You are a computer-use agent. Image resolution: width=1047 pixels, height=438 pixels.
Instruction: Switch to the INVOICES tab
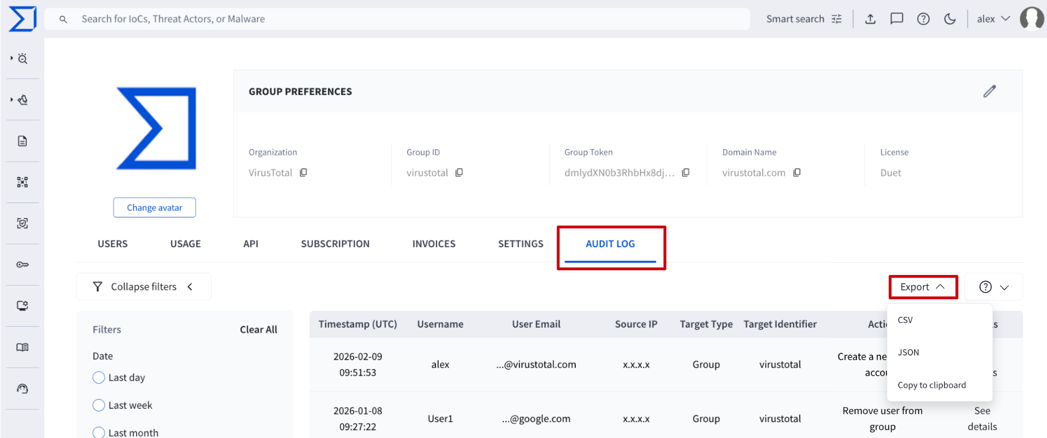(434, 244)
